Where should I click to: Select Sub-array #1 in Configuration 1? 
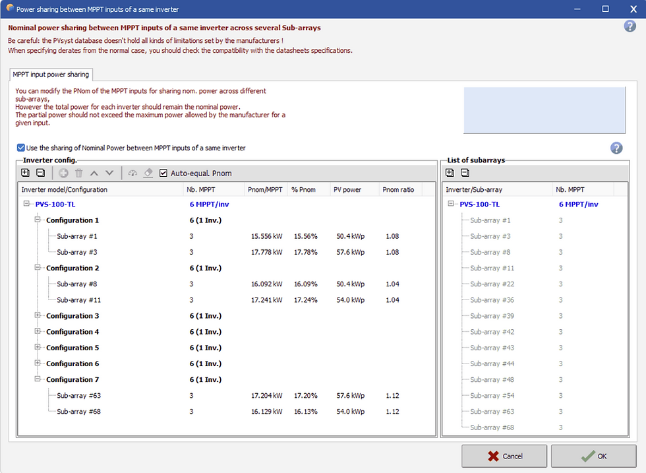click(77, 236)
